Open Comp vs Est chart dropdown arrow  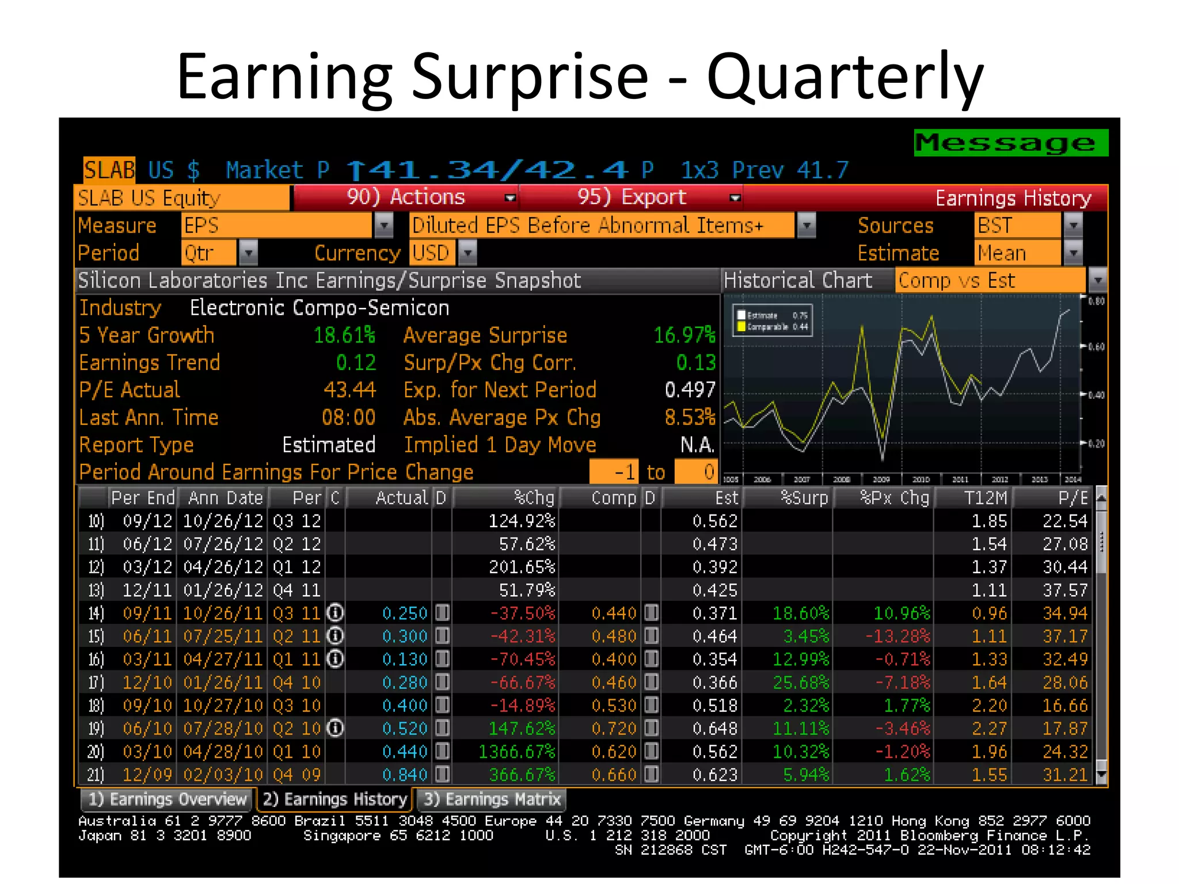tap(1098, 280)
